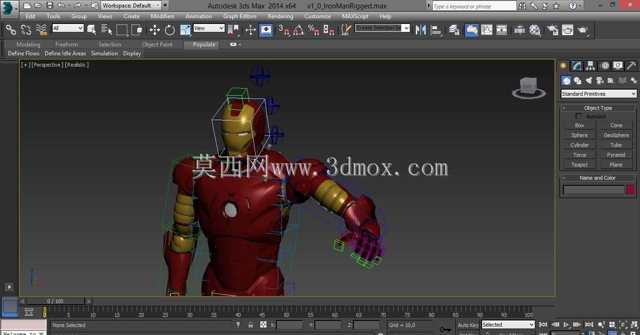
Task: Click the Mirror tool icon
Action: pyautogui.click(x=421, y=30)
